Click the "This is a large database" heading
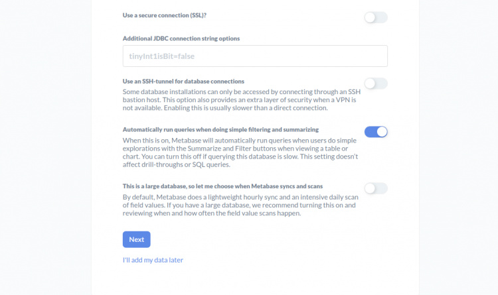498x295 pixels. click(x=222, y=186)
